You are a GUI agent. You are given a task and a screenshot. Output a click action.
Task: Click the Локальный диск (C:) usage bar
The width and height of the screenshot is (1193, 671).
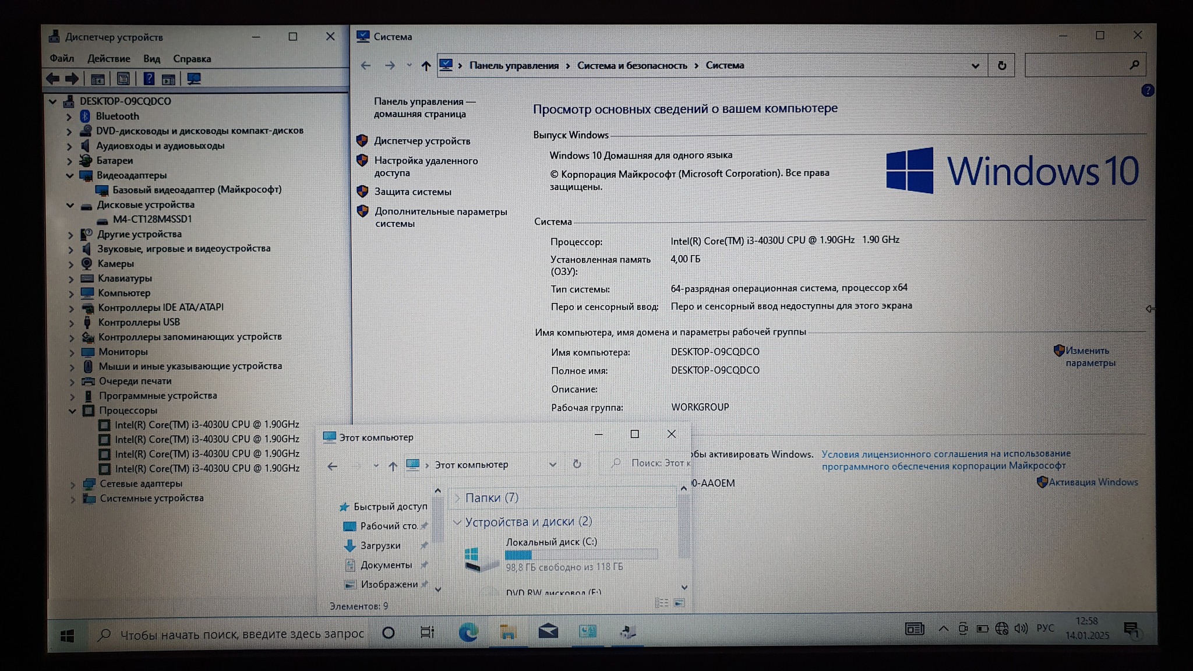pyautogui.click(x=581, y=555)
